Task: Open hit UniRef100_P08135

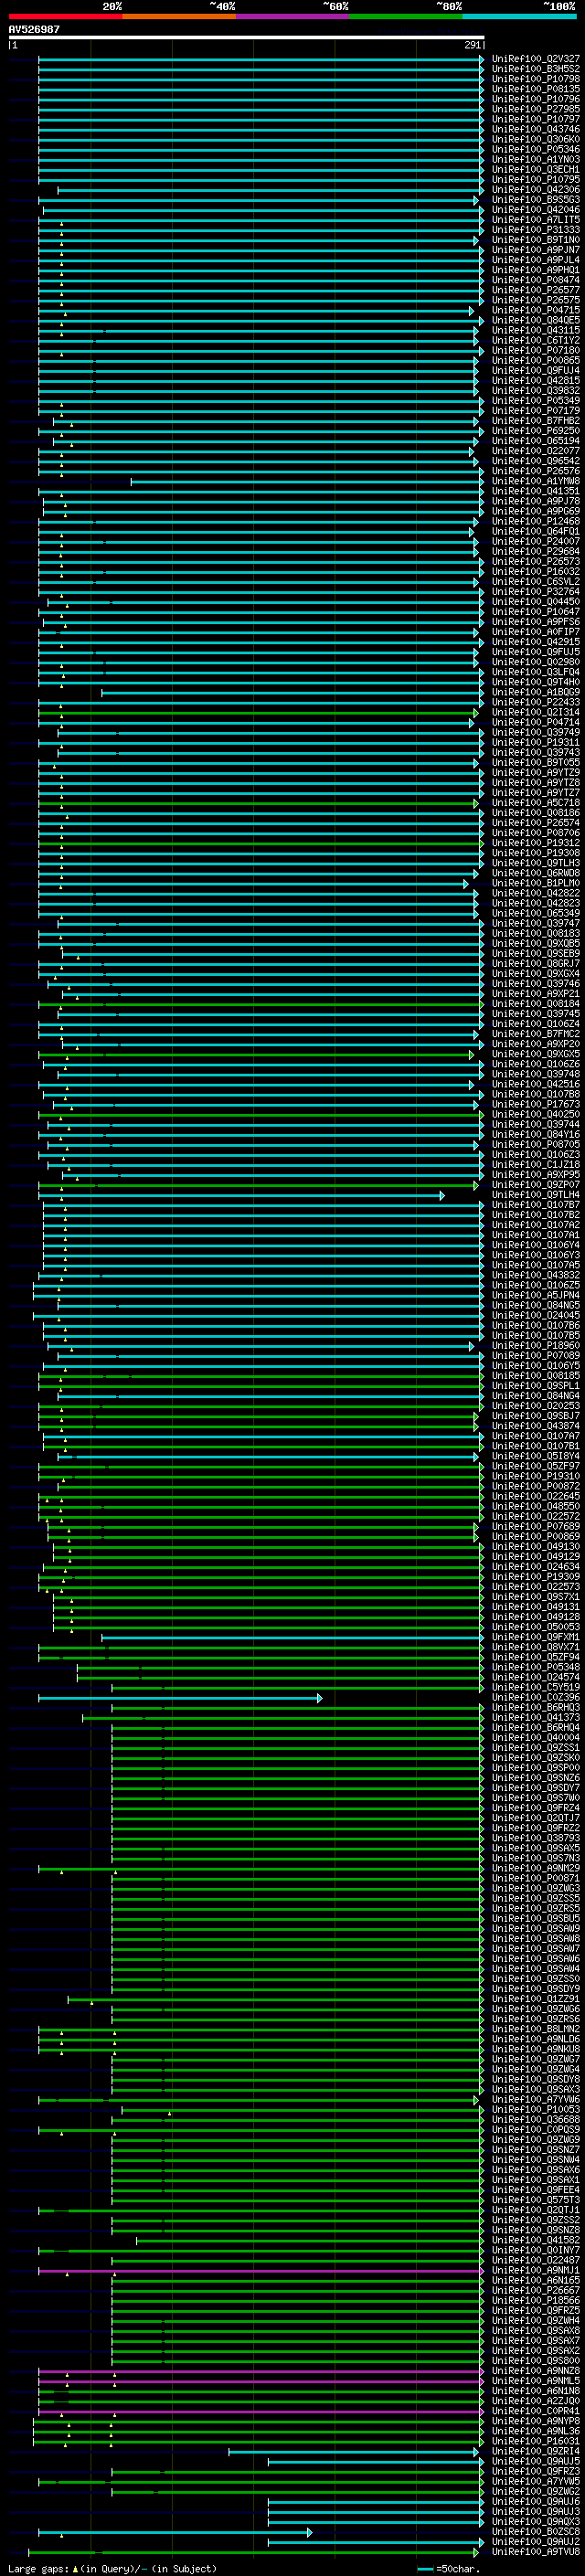Action: click(x=536, y=89)
